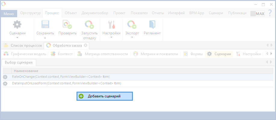Click the application logo icon in title bar

[x=3, y=4]
